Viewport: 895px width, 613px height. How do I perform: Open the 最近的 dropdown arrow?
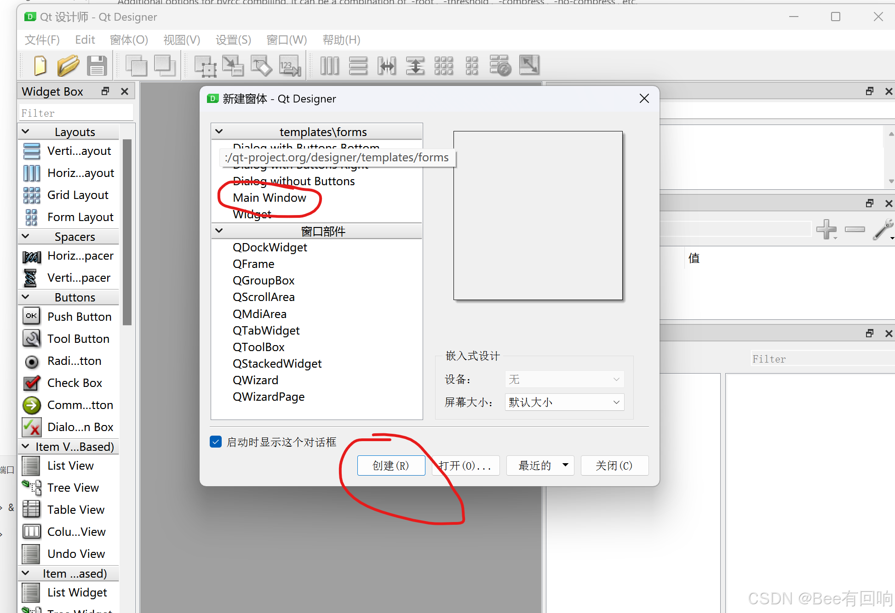coord(565,465)
